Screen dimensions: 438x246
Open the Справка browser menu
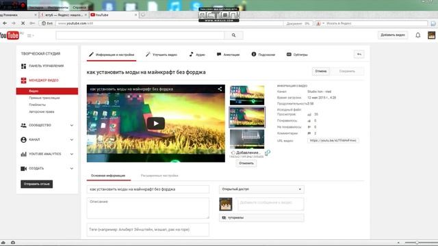pyautogui.click(x=79, y=8)
